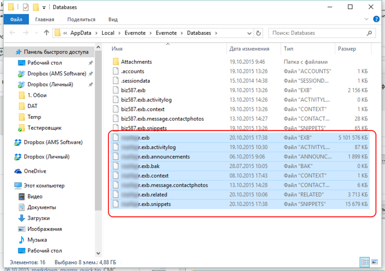Select Этот компьютер in navigation pane
385x271 pixels.
tap(44, 185)
